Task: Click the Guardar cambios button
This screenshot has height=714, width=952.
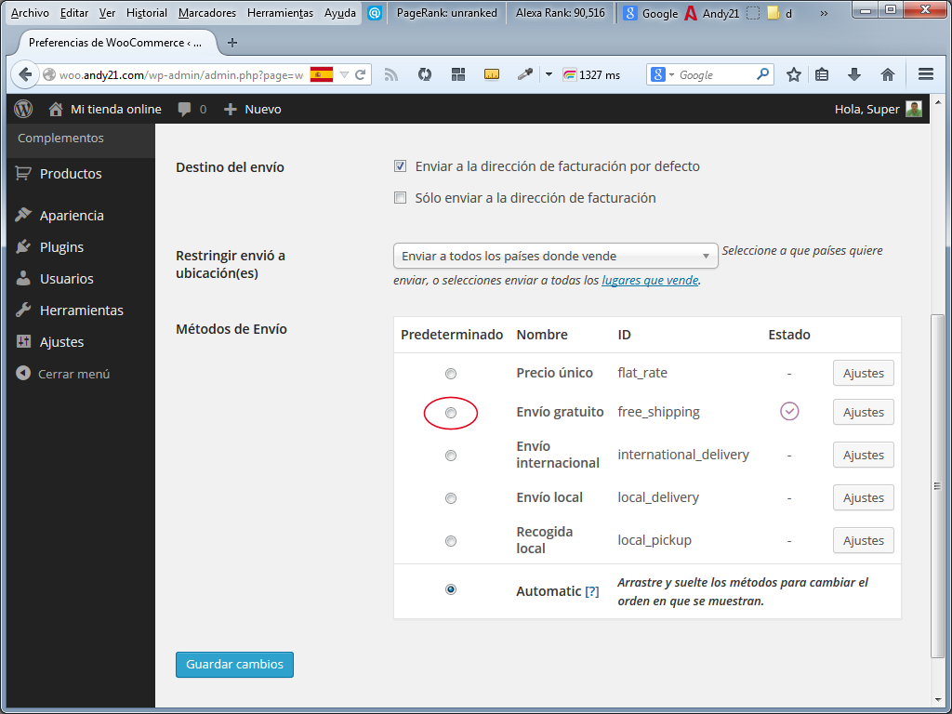Action: pyautogui.click(x=234, y=664)
